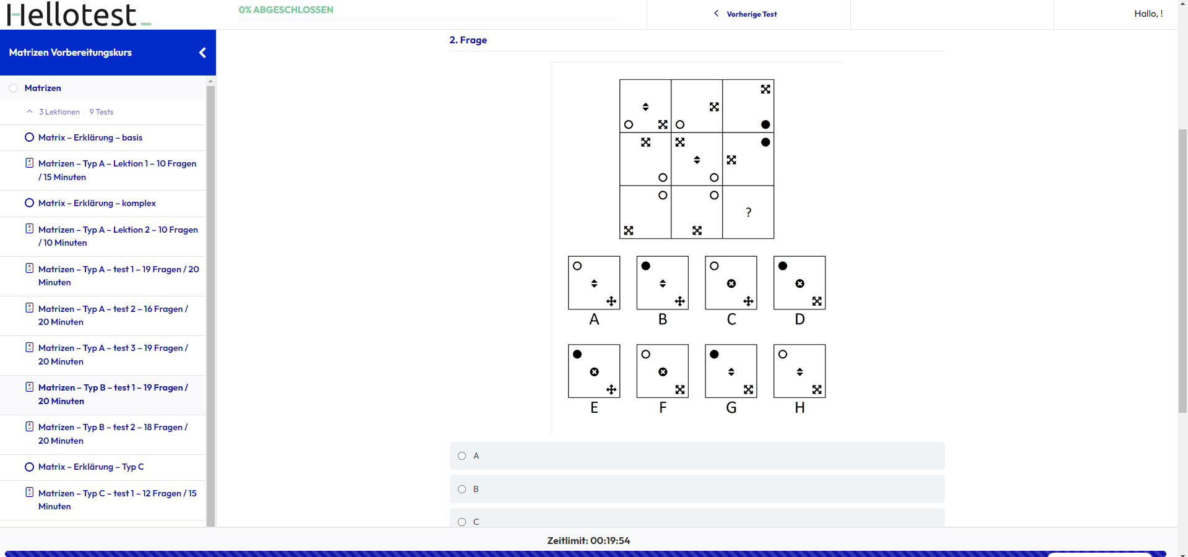Select answer radio button B
This screenshot has width=1188, height=557.
462,490
